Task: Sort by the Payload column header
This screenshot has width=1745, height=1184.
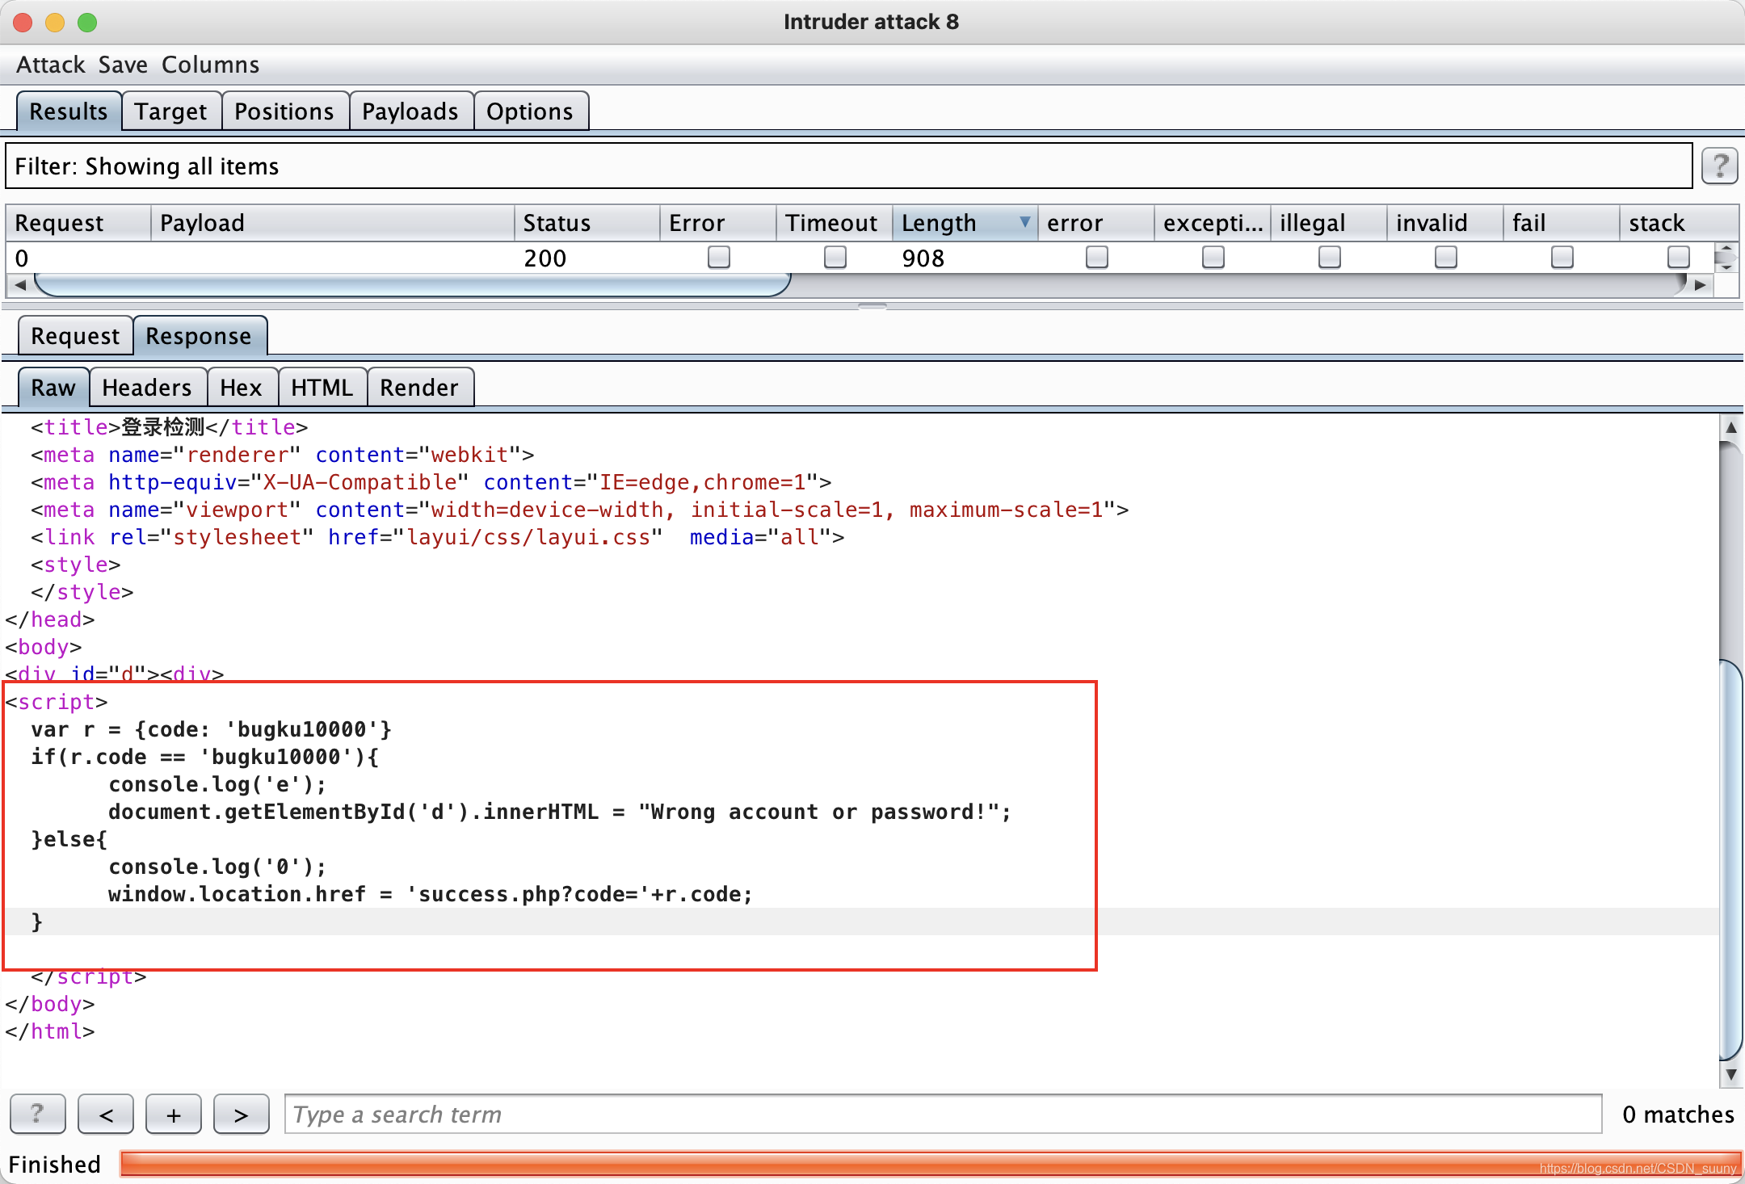Action: tap(332, 222)
